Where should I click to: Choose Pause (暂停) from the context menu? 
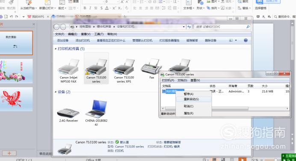[194, 94]
